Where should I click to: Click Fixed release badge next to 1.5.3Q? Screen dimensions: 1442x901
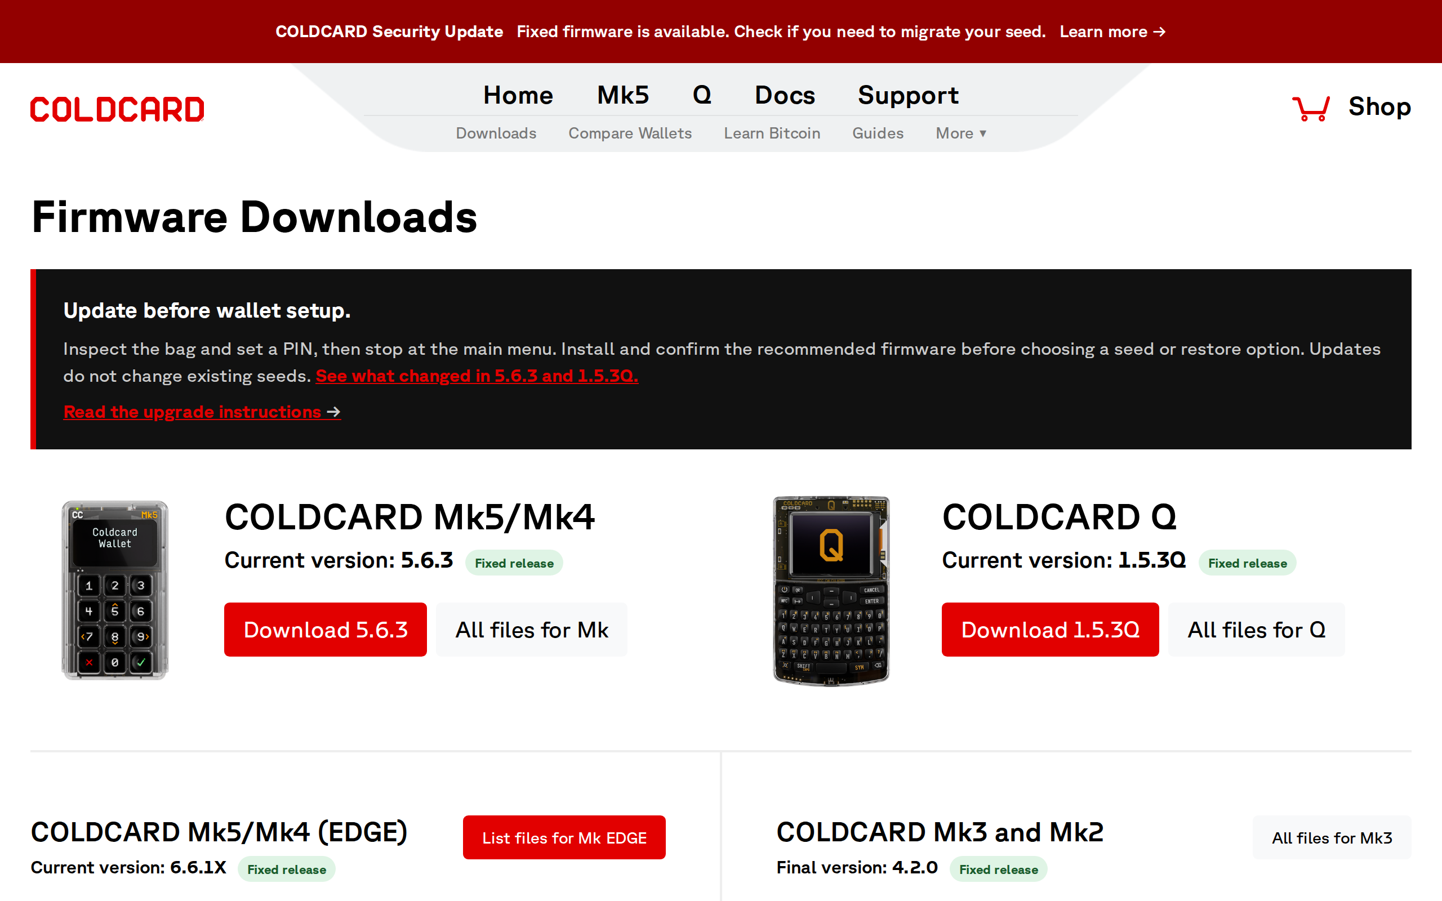pos(1247,563)
